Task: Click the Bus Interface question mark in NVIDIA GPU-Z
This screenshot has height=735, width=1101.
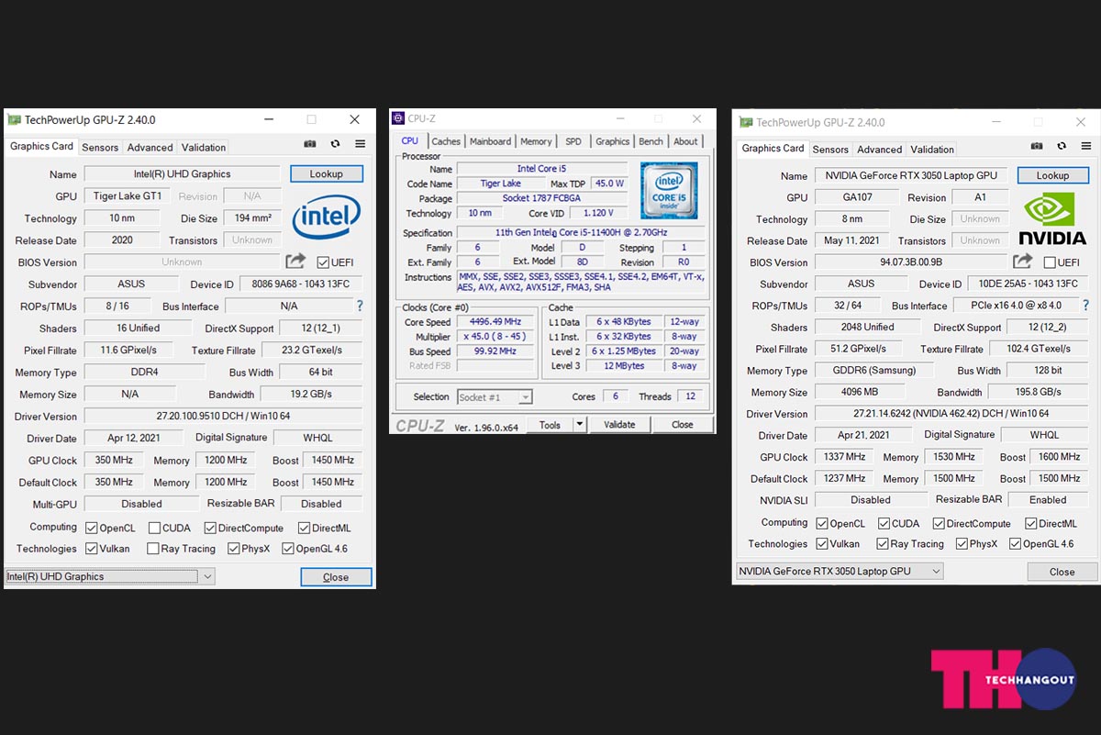Action: [1086, 306]
